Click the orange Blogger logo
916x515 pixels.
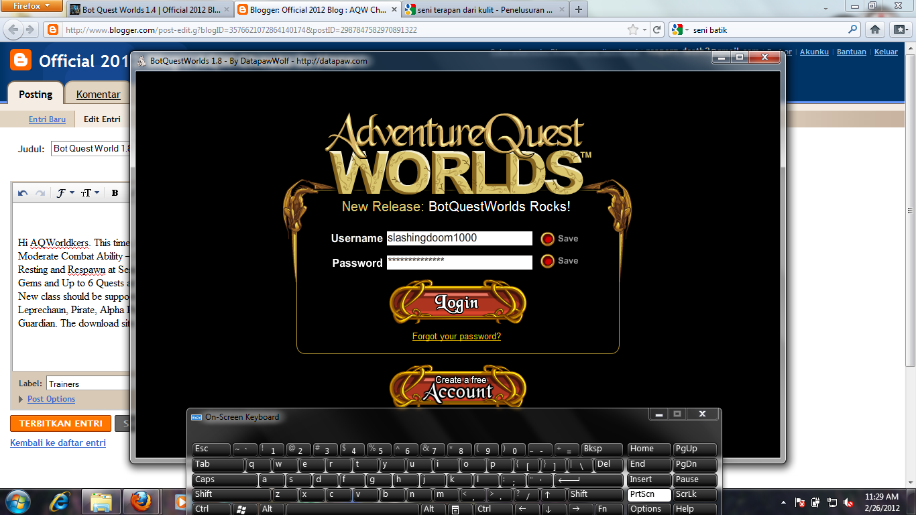pos(20,61)
